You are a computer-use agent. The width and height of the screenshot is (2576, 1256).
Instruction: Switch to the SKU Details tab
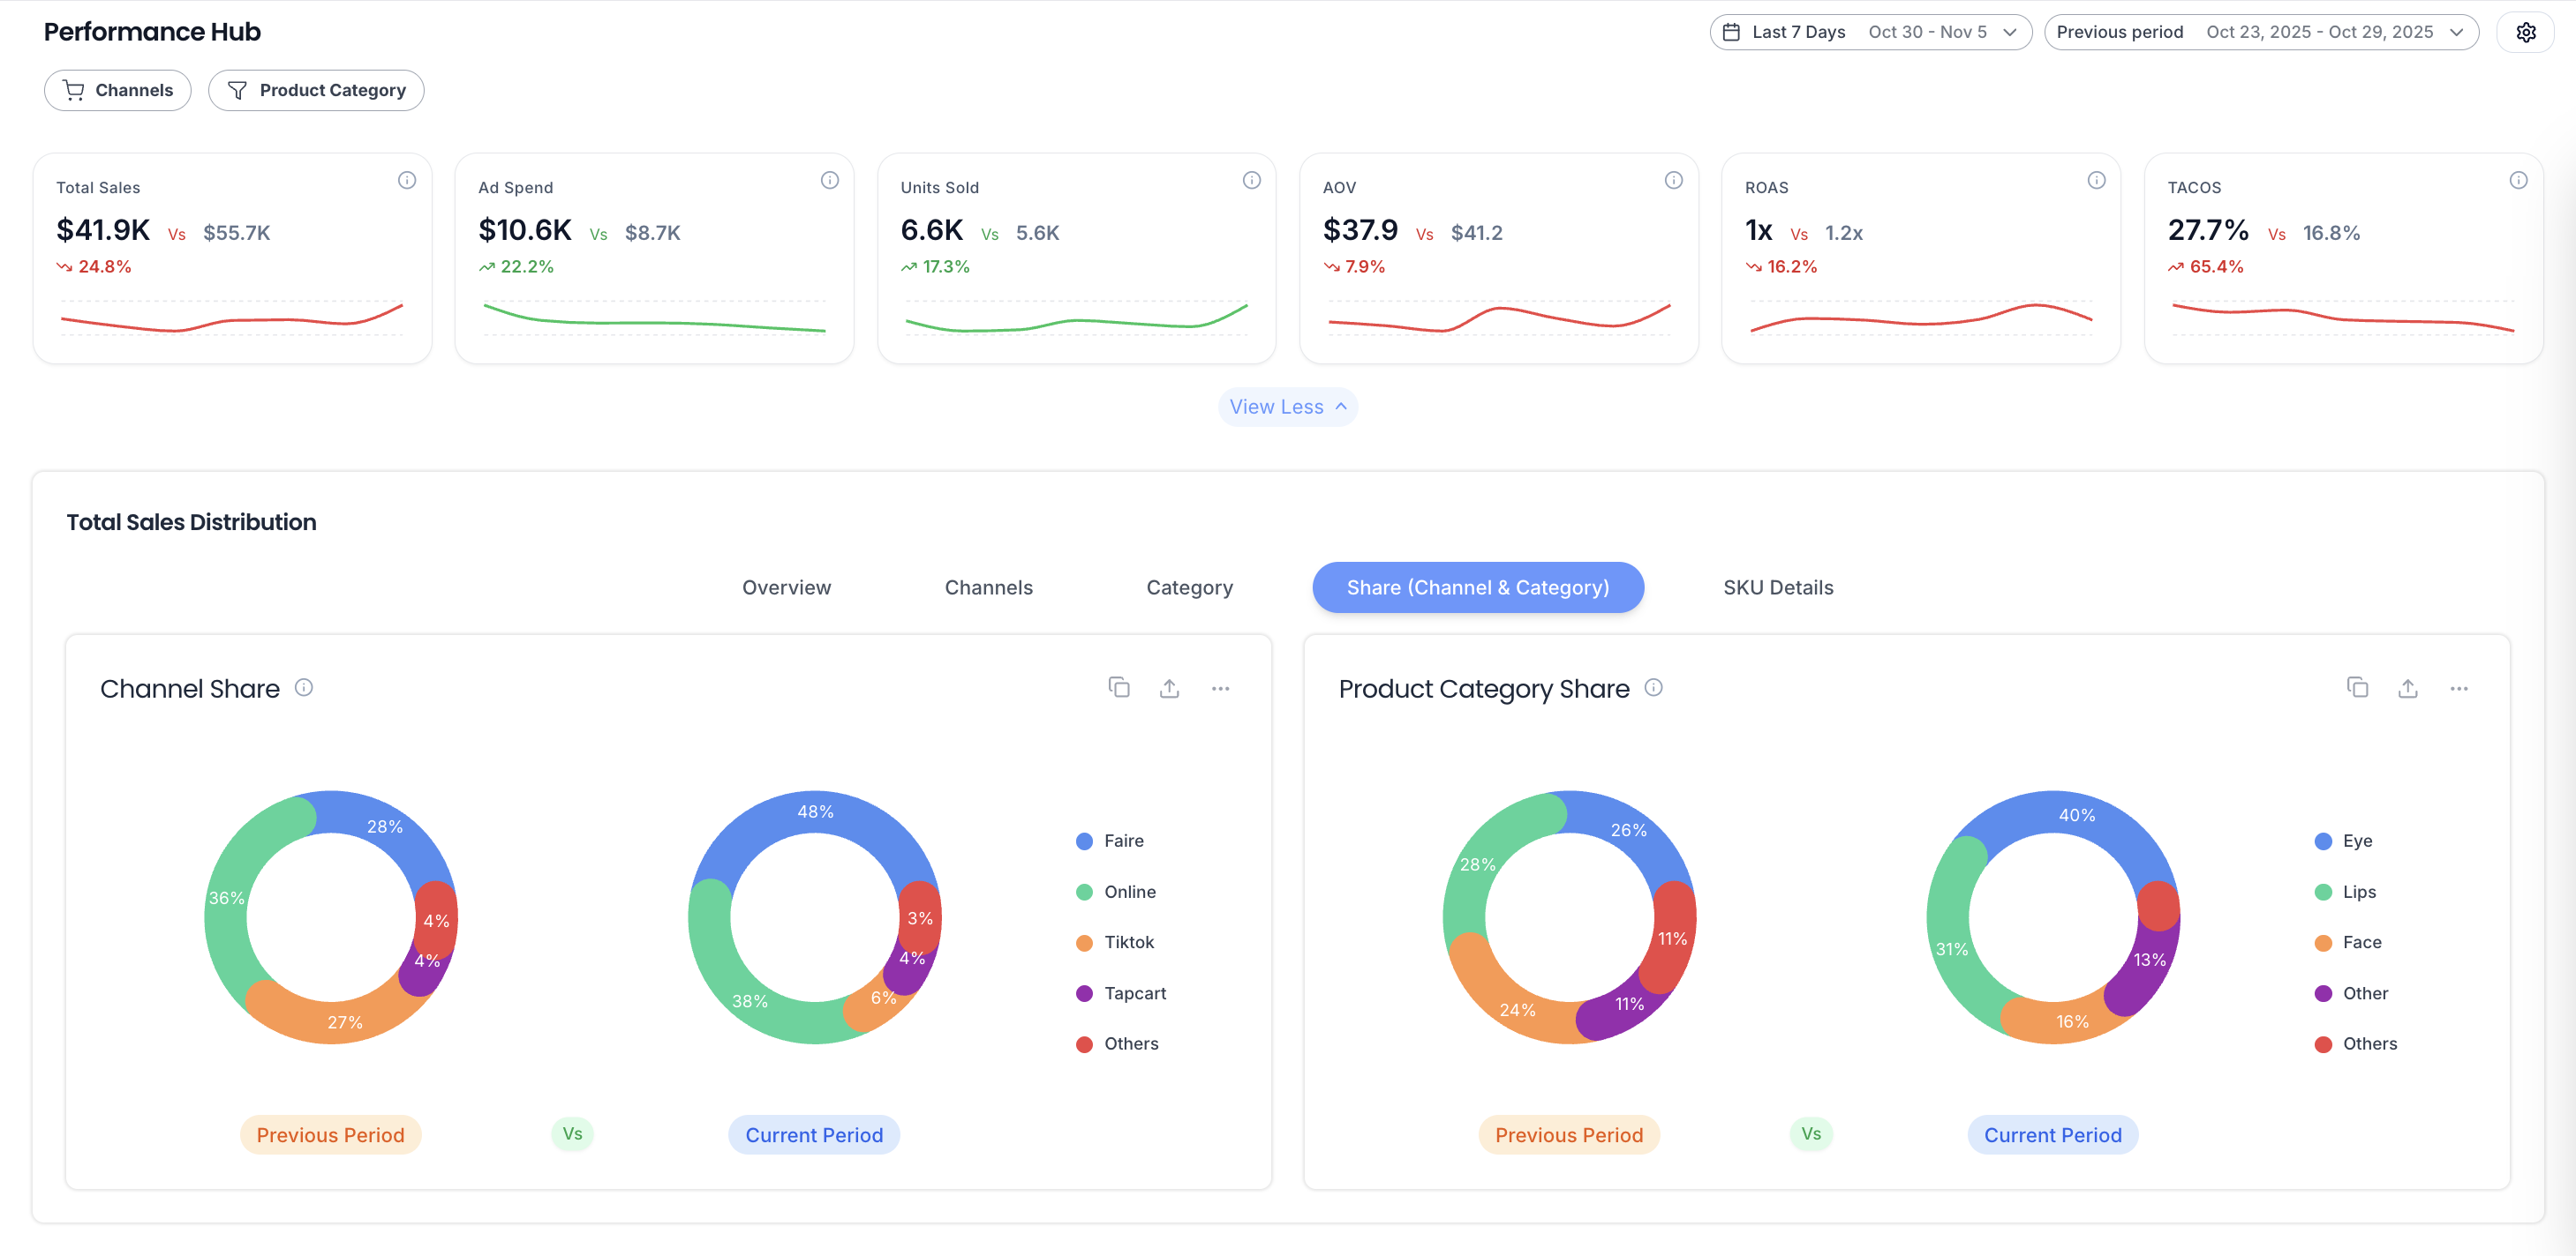pos(1778,587)
